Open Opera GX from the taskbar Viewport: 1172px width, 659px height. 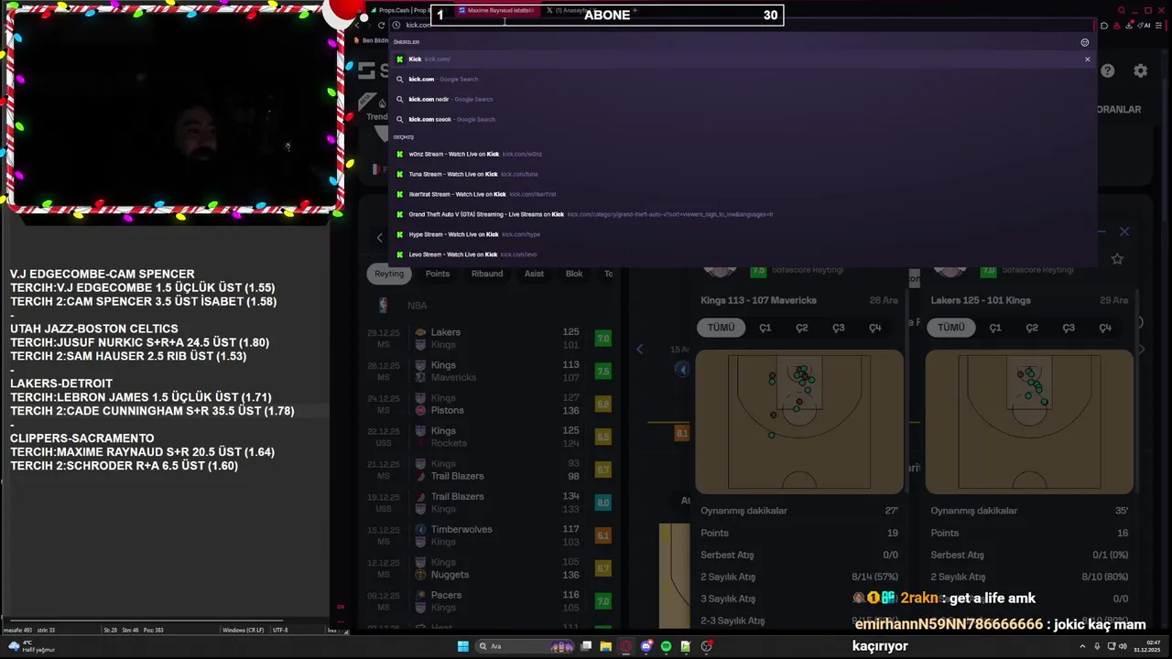pos(626,646)
